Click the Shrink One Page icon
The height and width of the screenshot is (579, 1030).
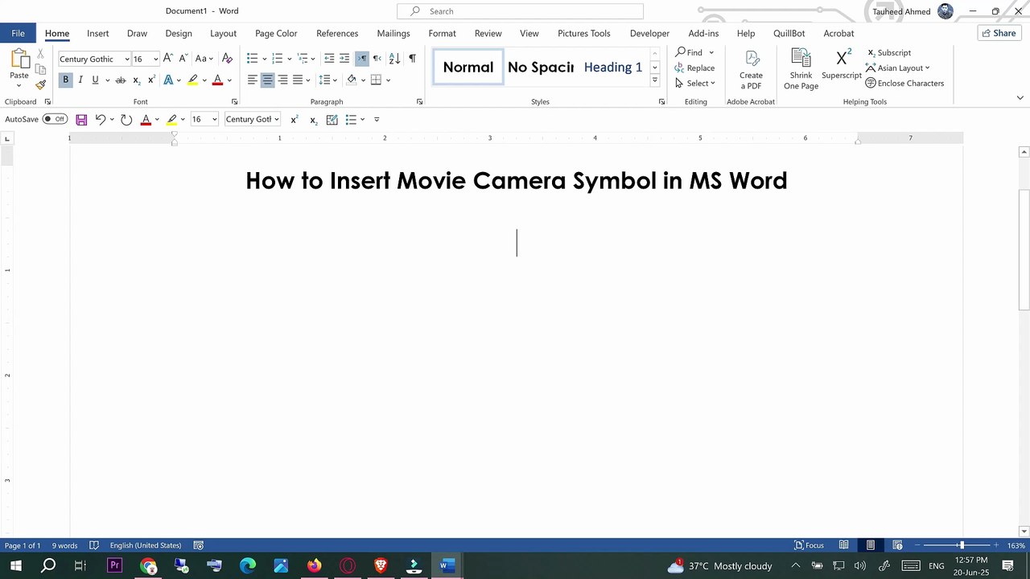click(x=801, y=69)
